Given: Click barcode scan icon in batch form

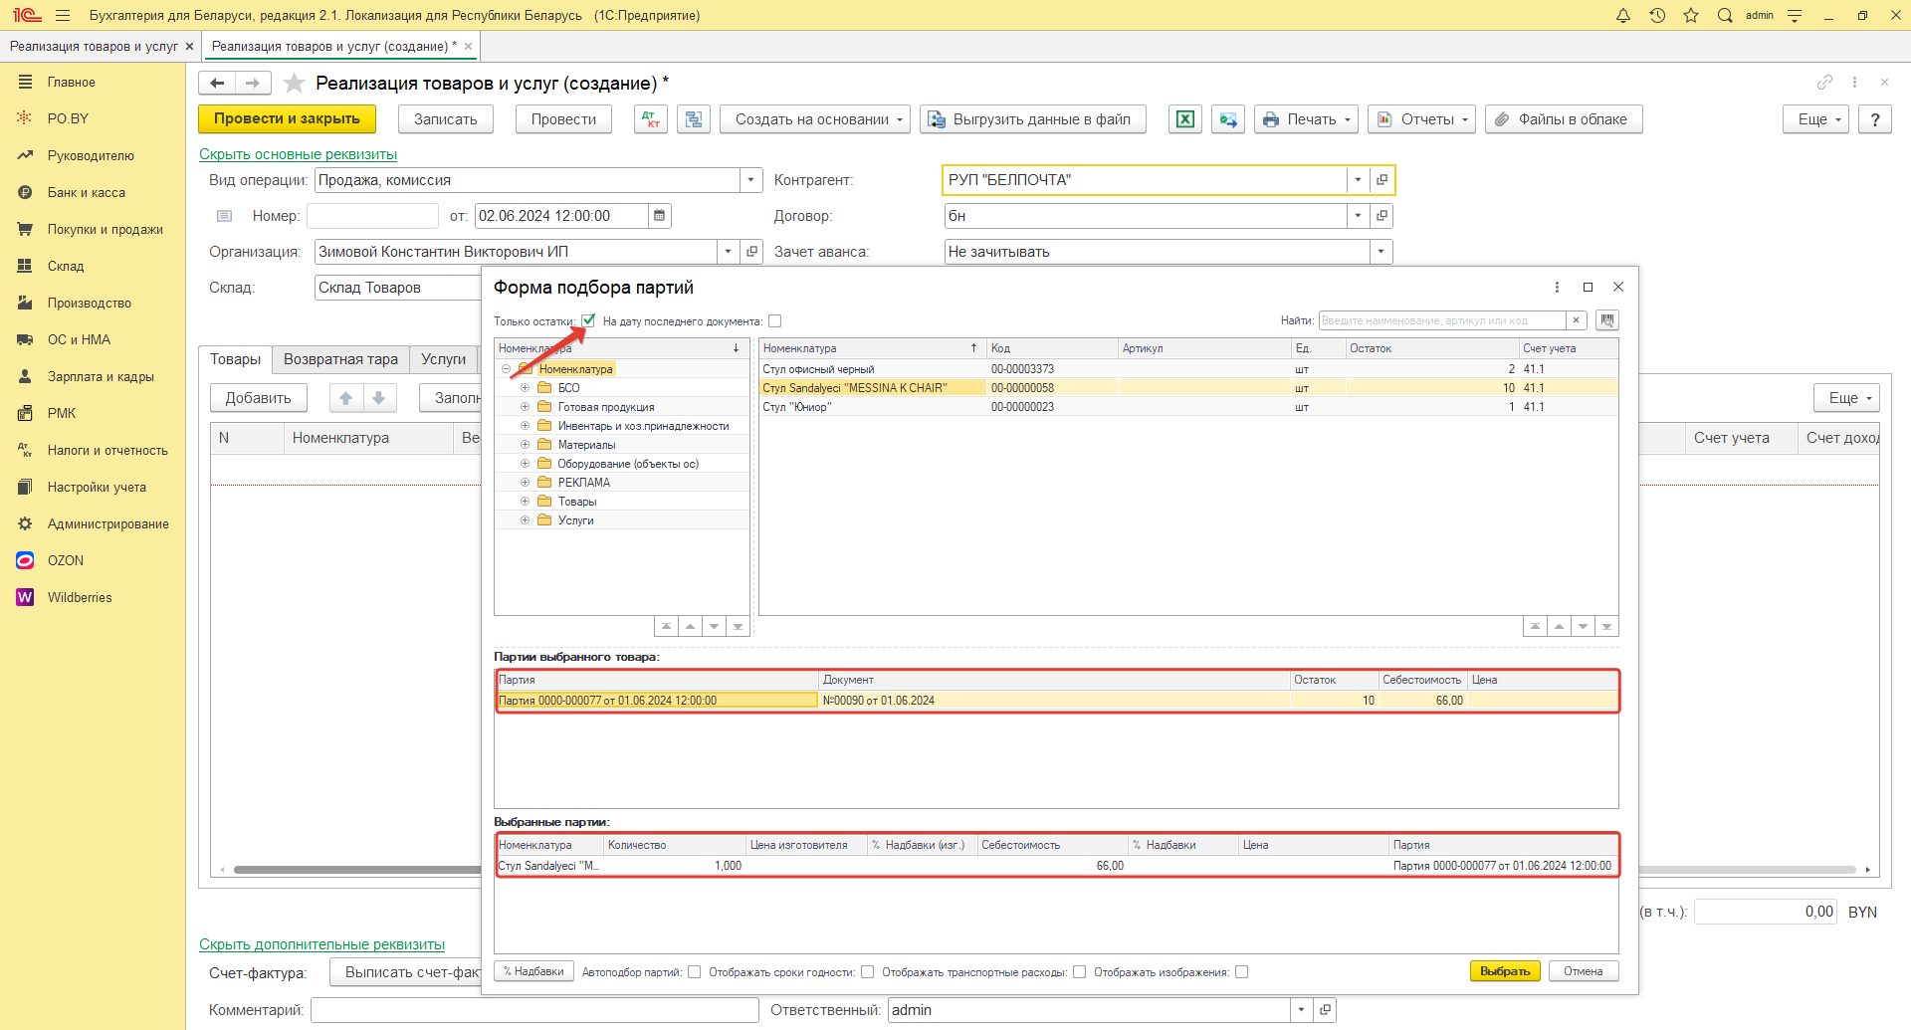Looking at the screenshot, I should 1606,320.
